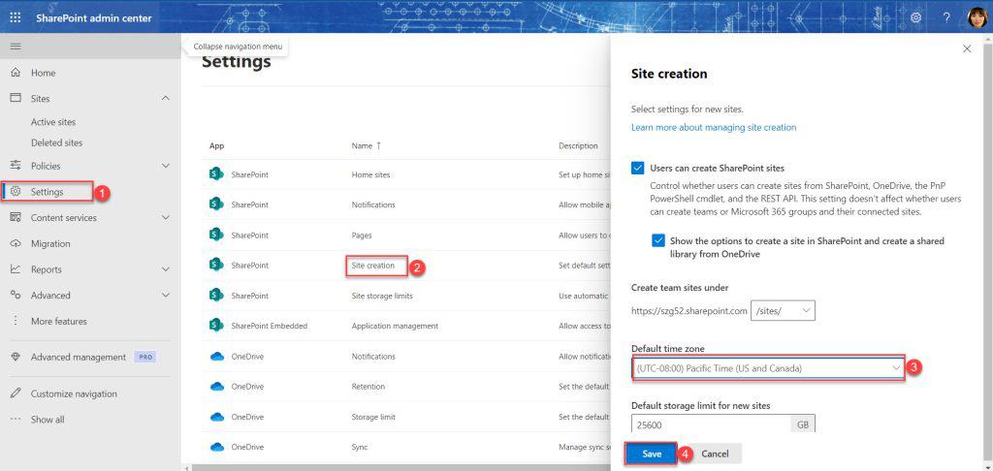The image size is (993, 471).
Task: Click the default storage limit field
Action: pos(711,424)
